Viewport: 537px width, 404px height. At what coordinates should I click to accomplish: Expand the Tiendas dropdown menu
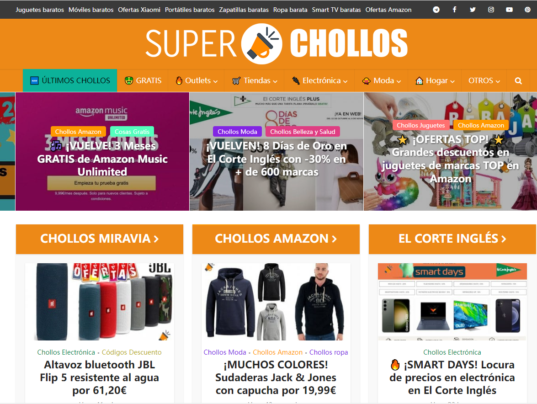(x=255, y=80)
